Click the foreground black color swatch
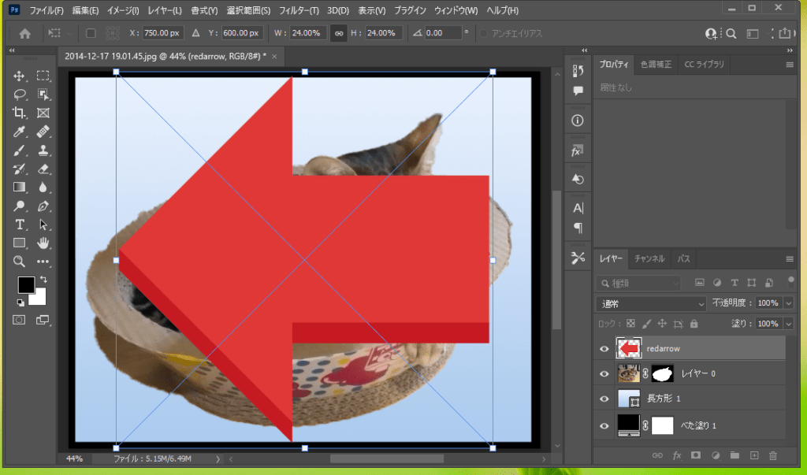 (x=26, y=285)
